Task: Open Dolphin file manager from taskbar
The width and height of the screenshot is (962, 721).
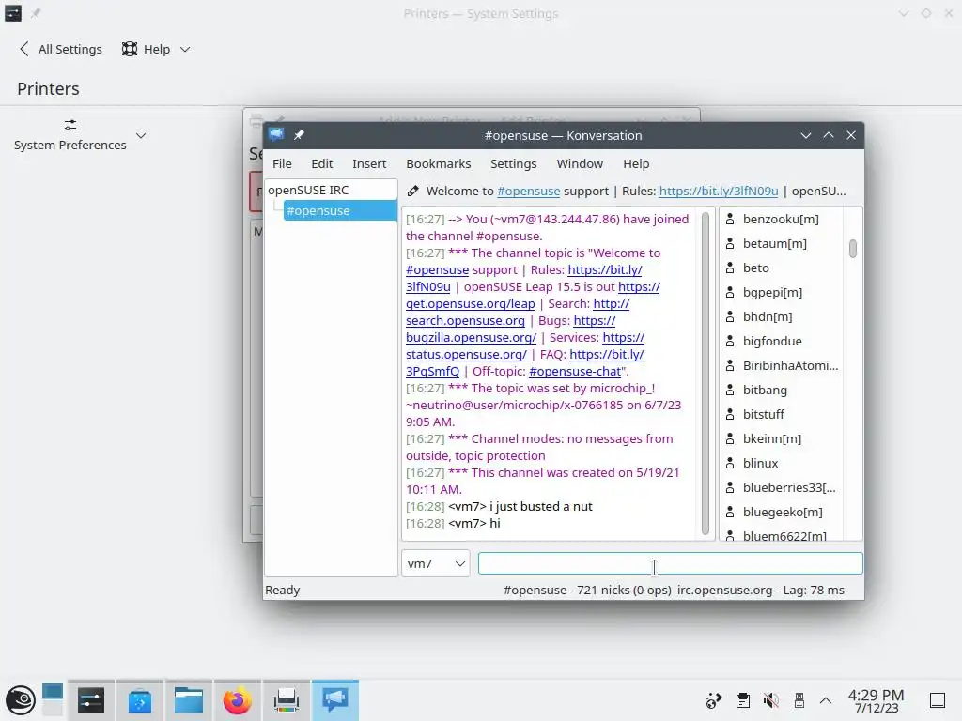Action: pyautogui.click(x=188, y=700)
